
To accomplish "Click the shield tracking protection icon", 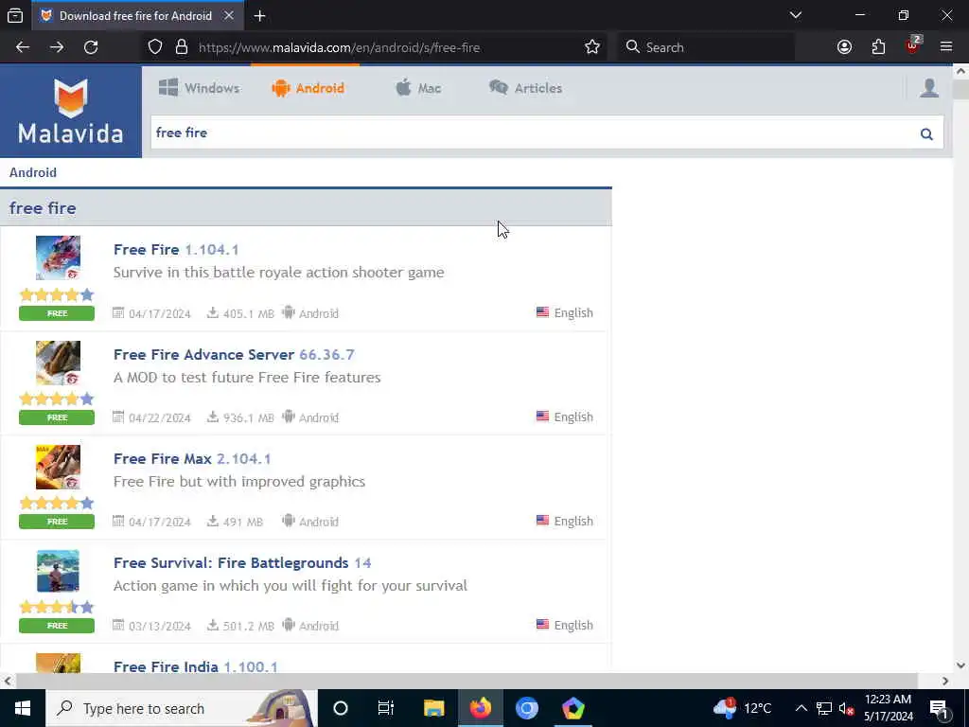I will (155, 47).
